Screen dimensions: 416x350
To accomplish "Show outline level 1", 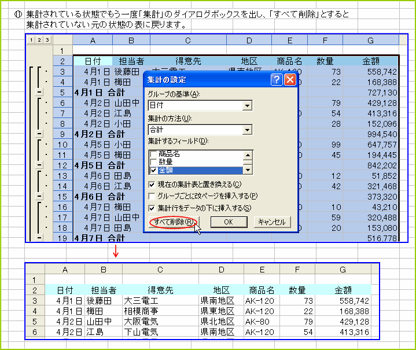I will [x=31, y=40].
